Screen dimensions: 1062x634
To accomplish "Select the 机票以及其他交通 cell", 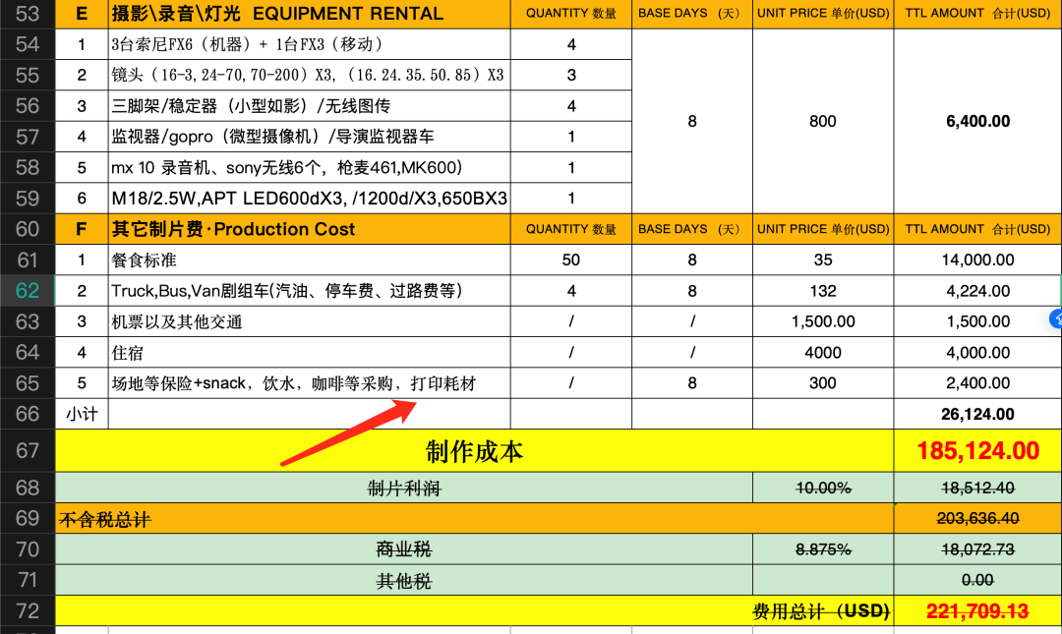I will coord(309,322).
